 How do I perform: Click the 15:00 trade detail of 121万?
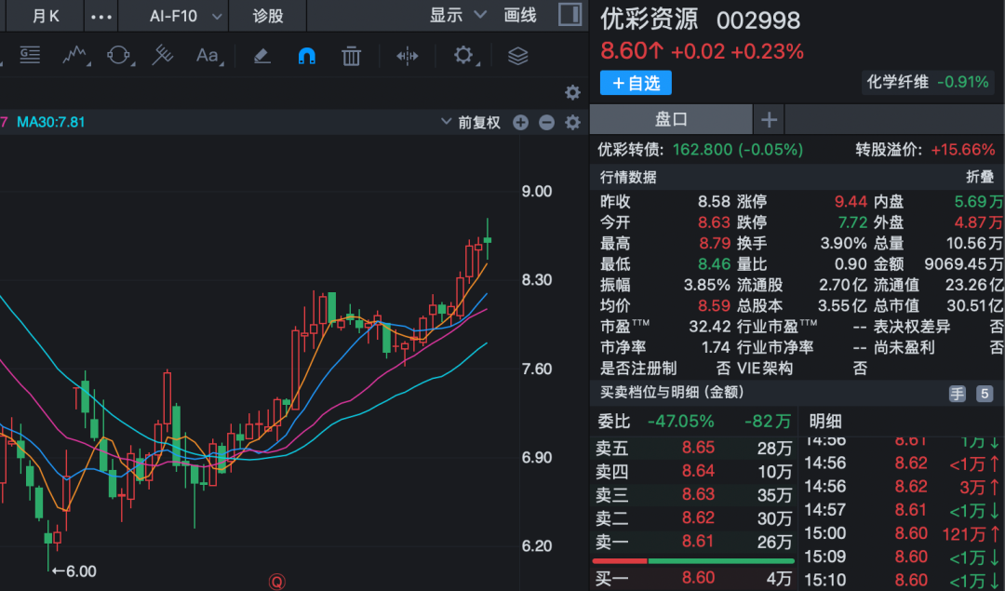click(902, 533)
